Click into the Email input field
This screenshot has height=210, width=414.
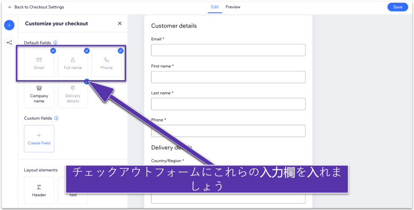(x=228, y=50)
